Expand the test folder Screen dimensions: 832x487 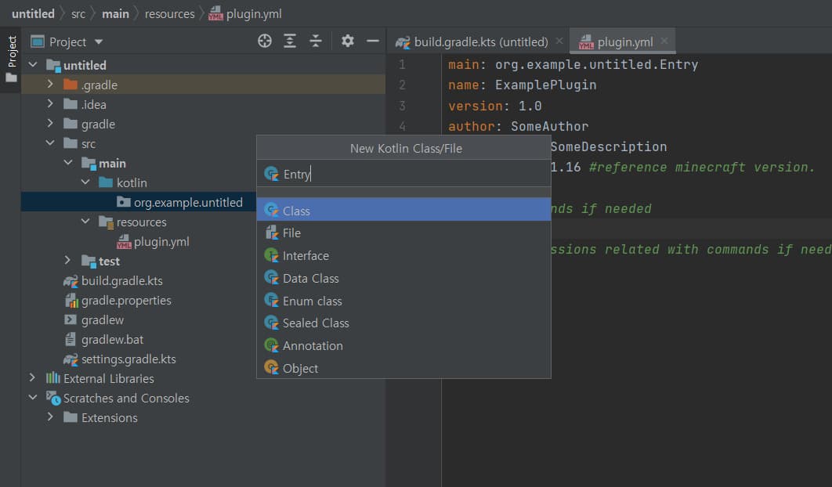[x=68, y=261]
